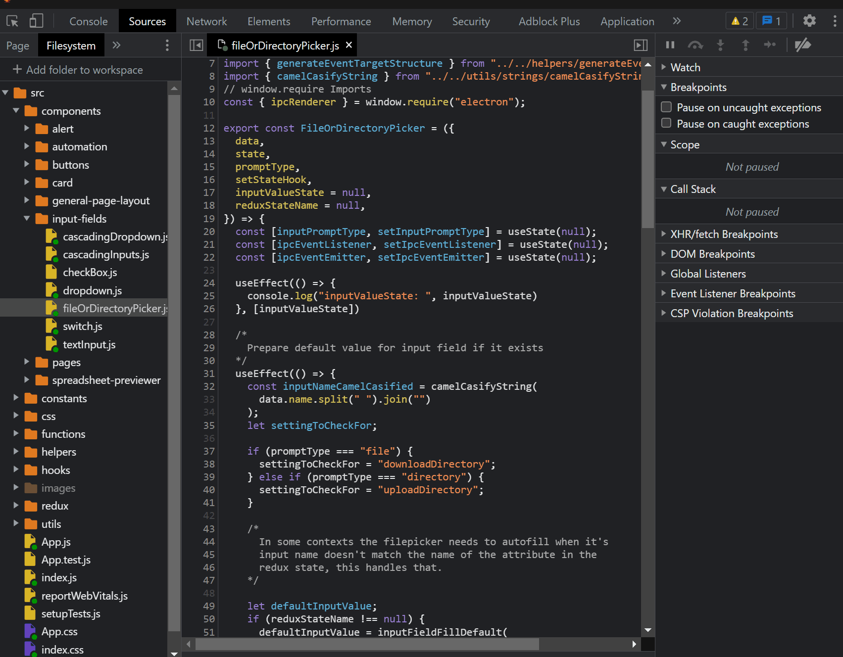This screenshot has height=657, width=843.
Task: Hide the navigator sidebar
Action: (197, 46)
